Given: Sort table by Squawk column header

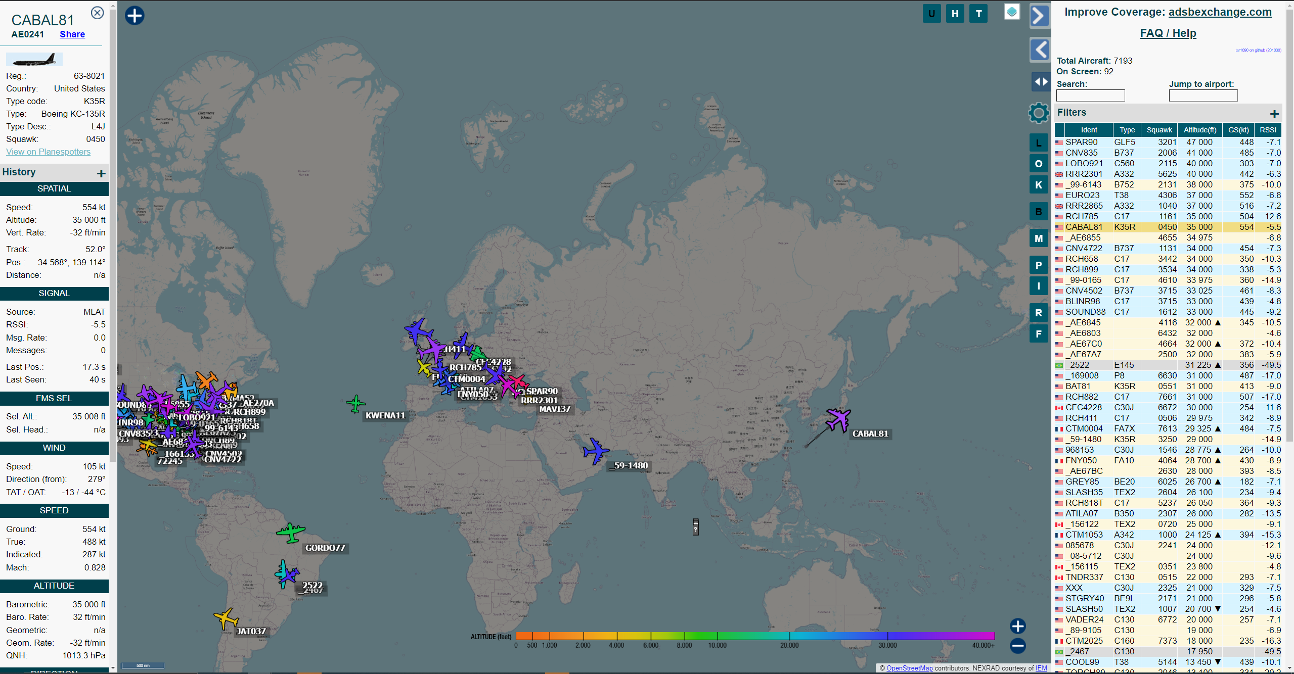Looking at the screenshot, I should pyautogui.click(x=1159, y=130).
